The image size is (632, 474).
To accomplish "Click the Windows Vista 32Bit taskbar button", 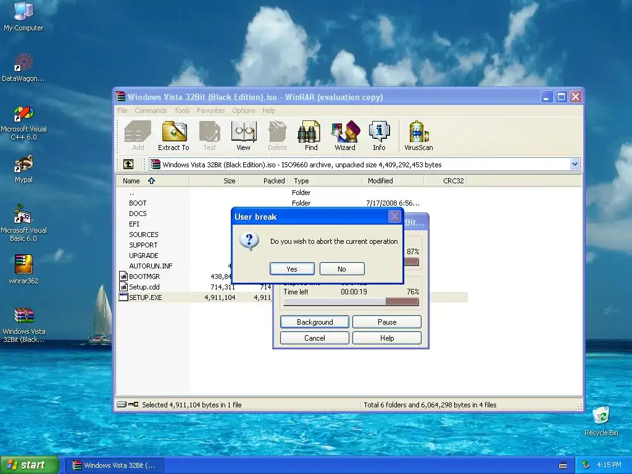I will (114, 465).
